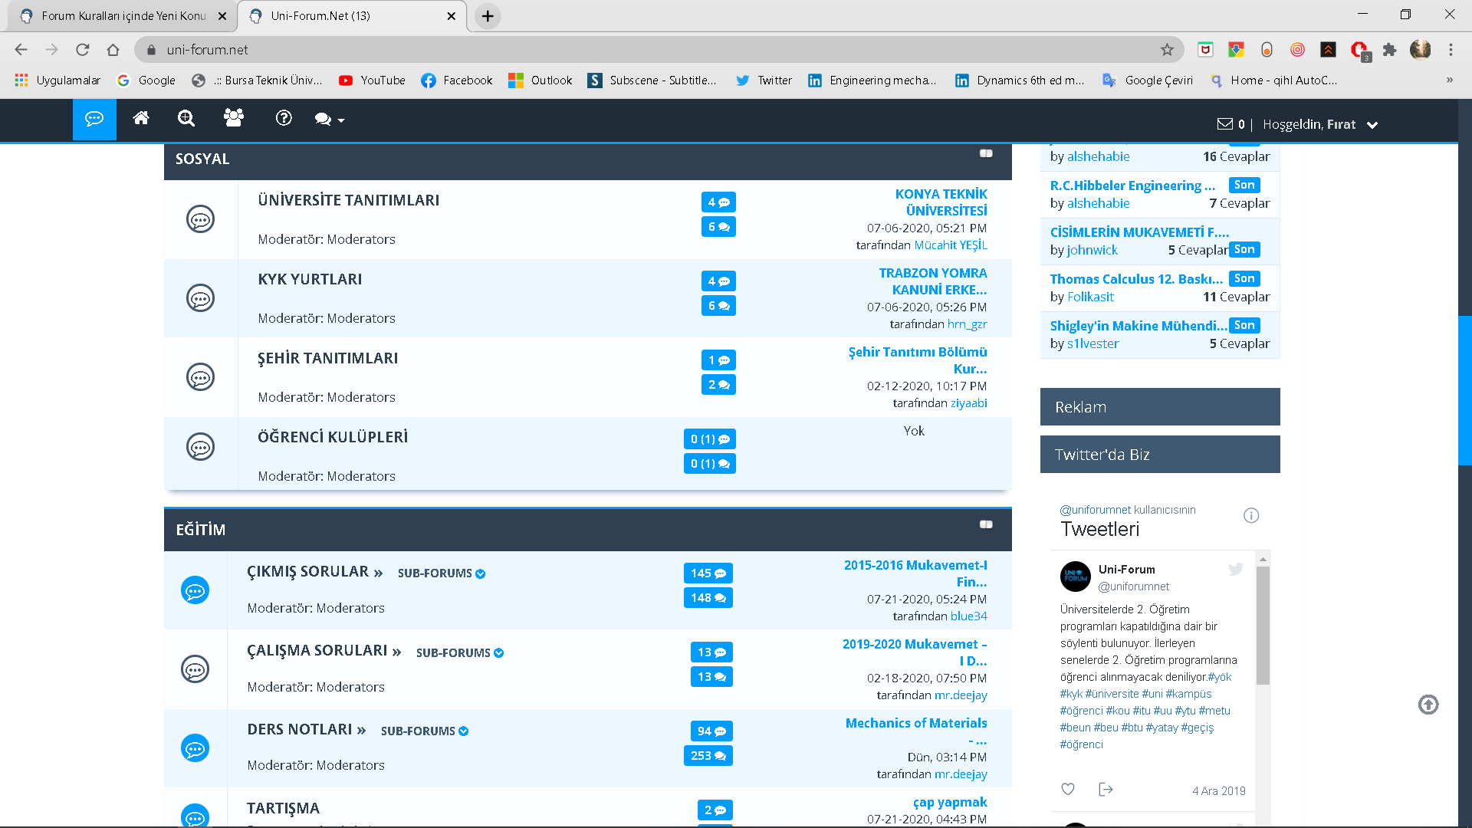Collapse the EĞİTİM category section

[x=986, y=525]
